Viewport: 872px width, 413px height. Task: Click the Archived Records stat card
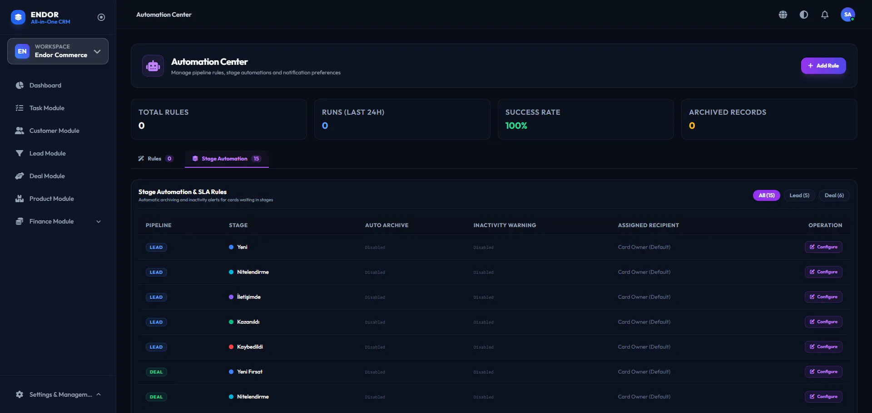pyautogui.click(x=769, y=119)
